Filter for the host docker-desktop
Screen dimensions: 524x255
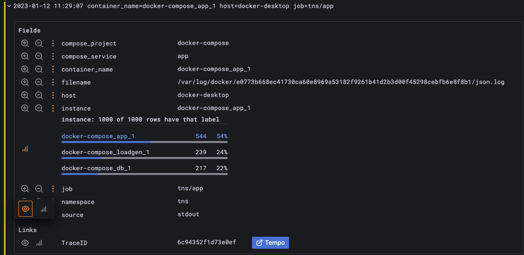click(25, 95)
